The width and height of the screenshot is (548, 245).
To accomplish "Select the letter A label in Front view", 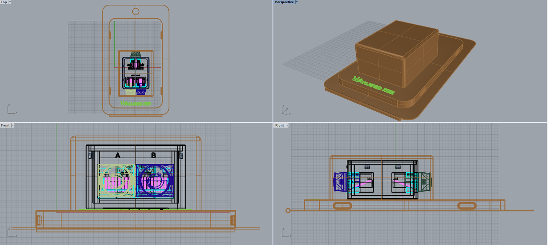I will point(117,156).
